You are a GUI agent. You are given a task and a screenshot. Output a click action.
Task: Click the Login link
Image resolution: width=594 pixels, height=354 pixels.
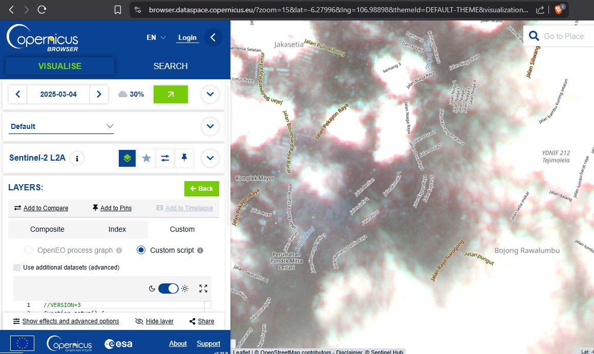(187, 37)
